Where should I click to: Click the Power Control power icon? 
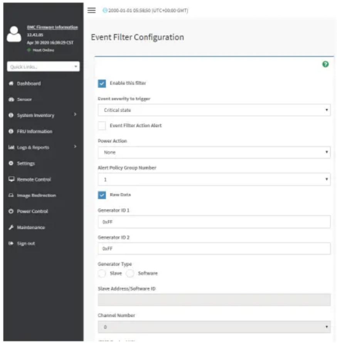coord(11,211)
